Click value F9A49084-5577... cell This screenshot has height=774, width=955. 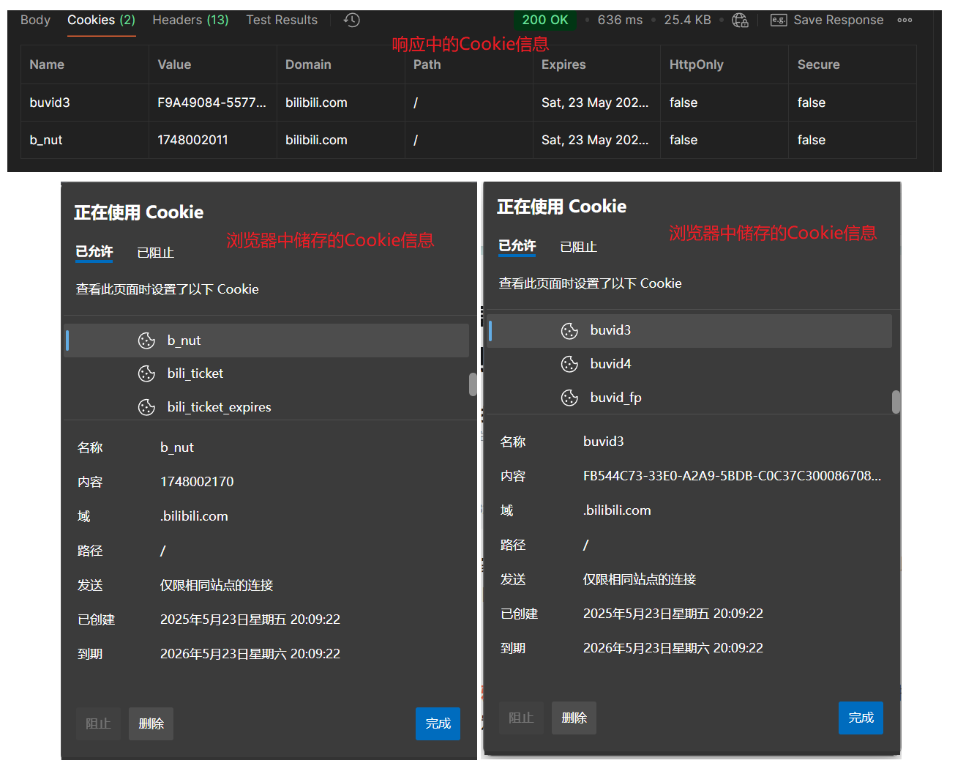211,103
